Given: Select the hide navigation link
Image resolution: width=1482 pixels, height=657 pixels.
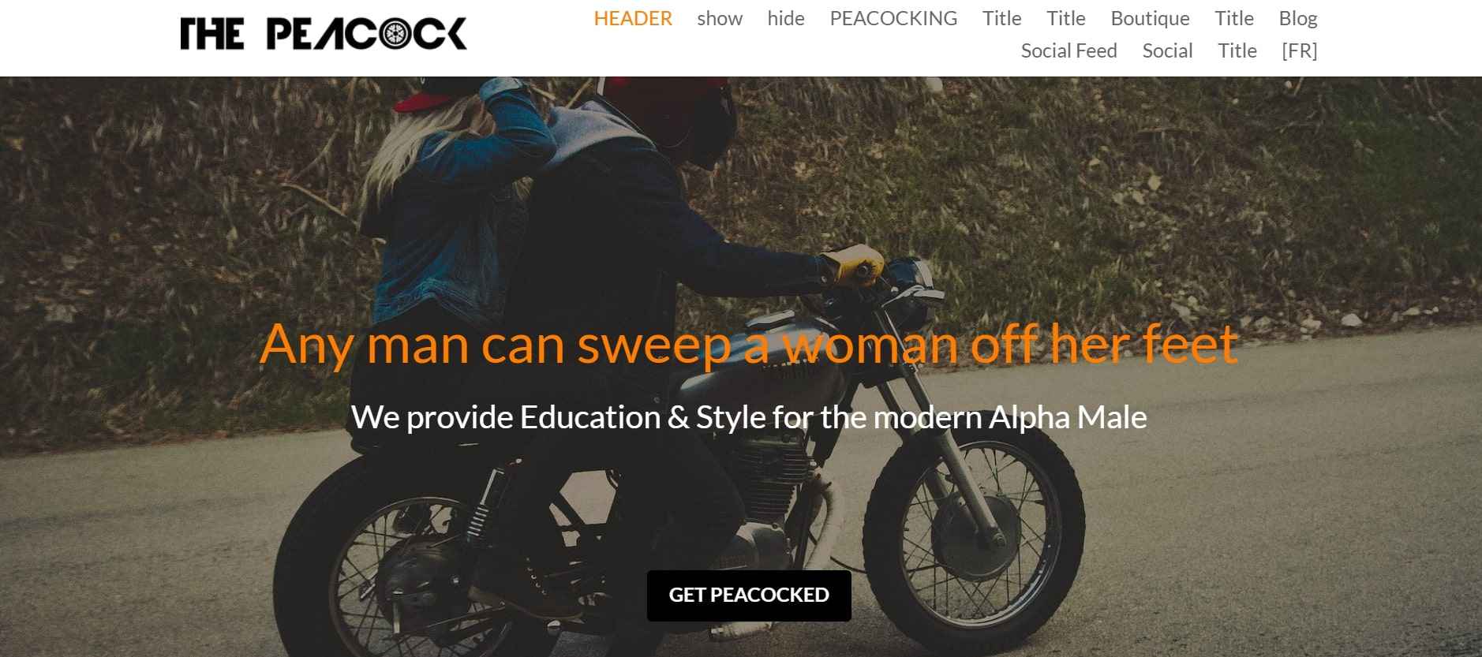Looking at the screenshot, I should coord(786,18).
